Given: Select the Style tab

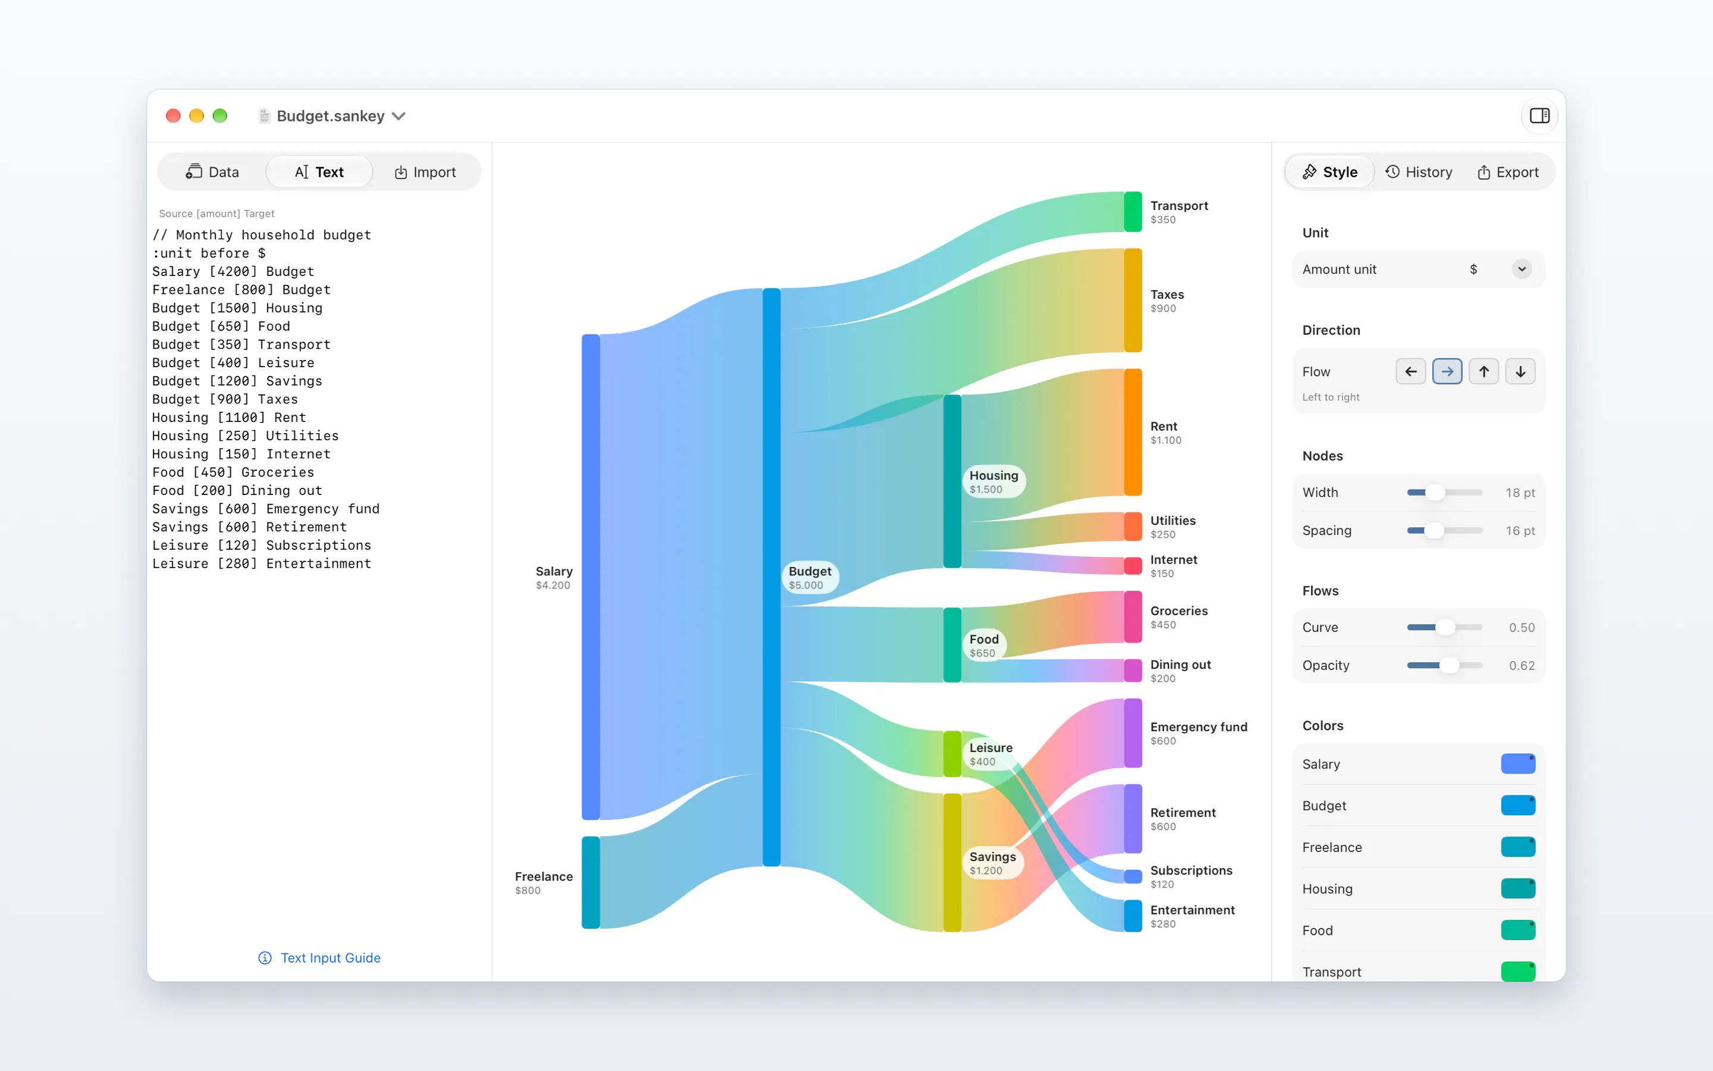Looking at the screenshot, I should tap(1330, 172).
